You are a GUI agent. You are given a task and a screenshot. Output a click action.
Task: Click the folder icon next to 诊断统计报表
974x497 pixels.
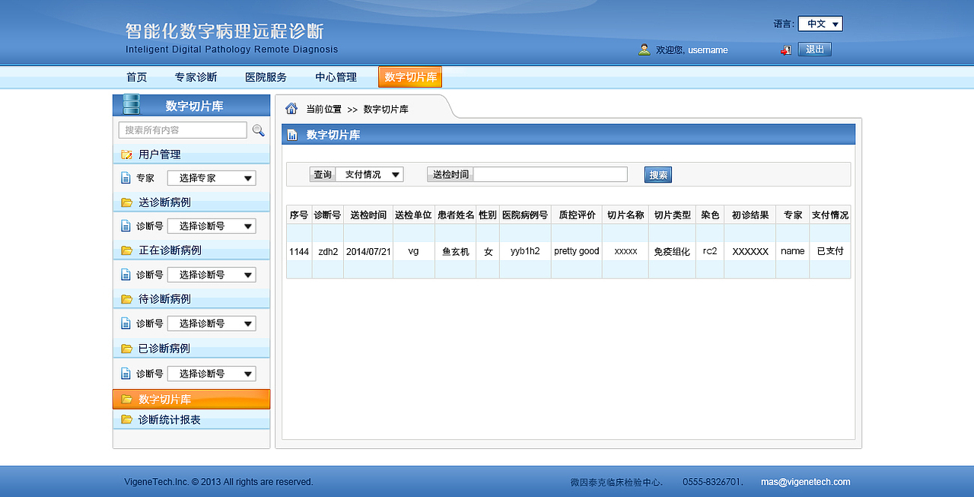[127, 419]
